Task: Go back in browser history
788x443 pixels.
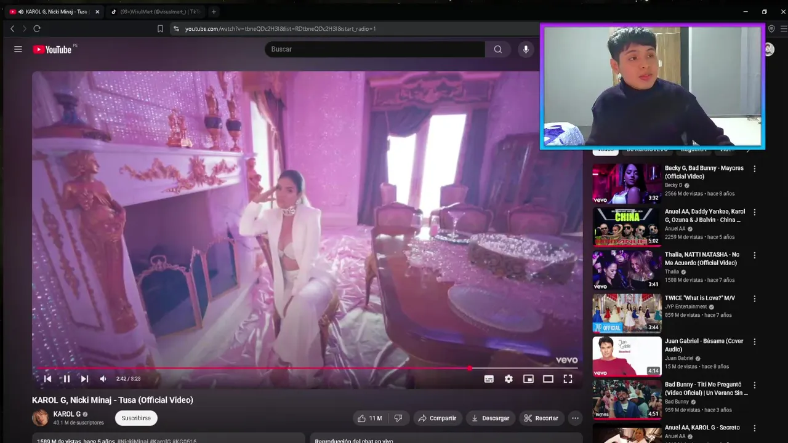Action: pyautogui.click(x=12, y=29)
